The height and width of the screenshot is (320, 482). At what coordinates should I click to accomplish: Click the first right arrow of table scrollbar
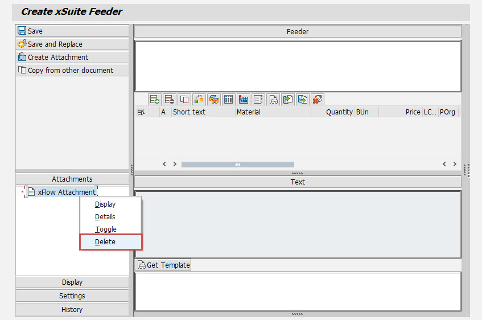(x=175, y=164)
